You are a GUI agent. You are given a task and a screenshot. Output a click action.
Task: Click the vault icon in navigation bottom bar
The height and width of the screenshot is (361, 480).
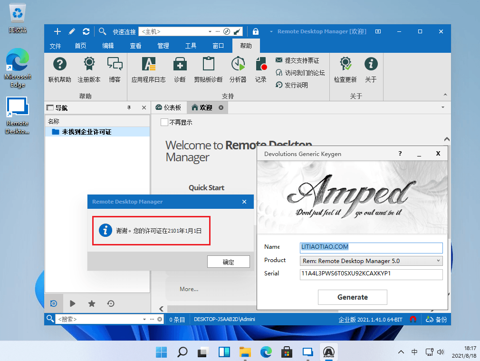pyautogui.click(x=54, y=303)
